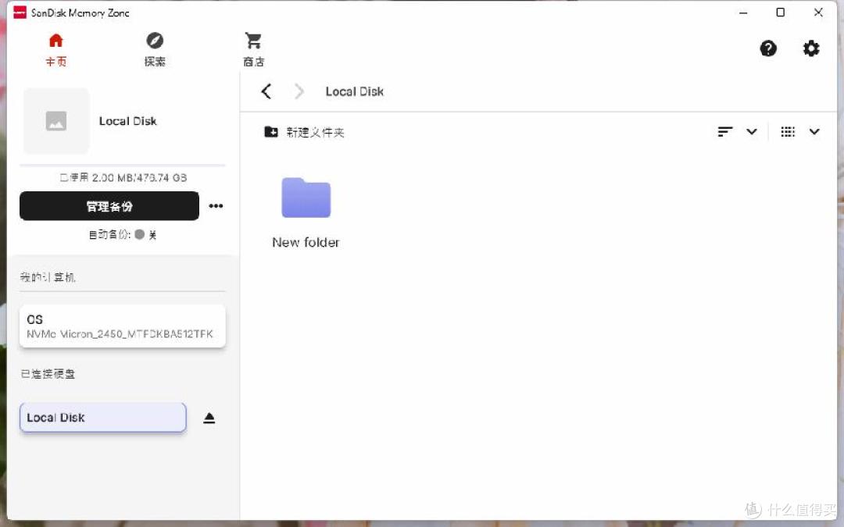The width and height of the screenshot is (844, 527).
Task: Switch to the 探索 explore tab
Action: pos(155,50)
